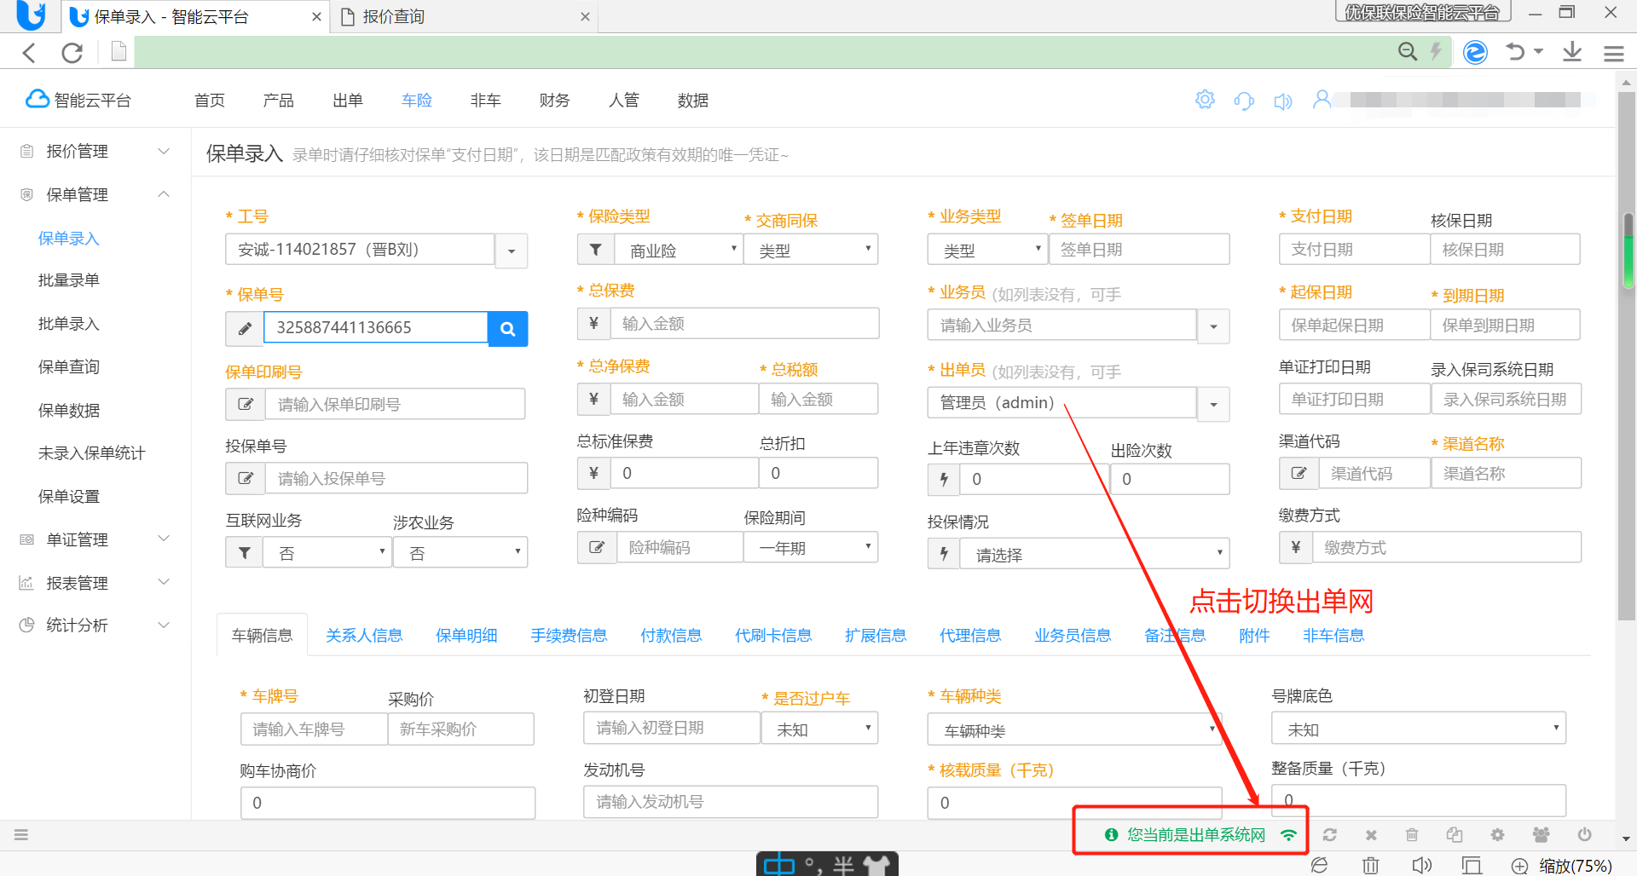
Task: Open the 保险类型 商业险 dropdown
Action: [677, 250]
